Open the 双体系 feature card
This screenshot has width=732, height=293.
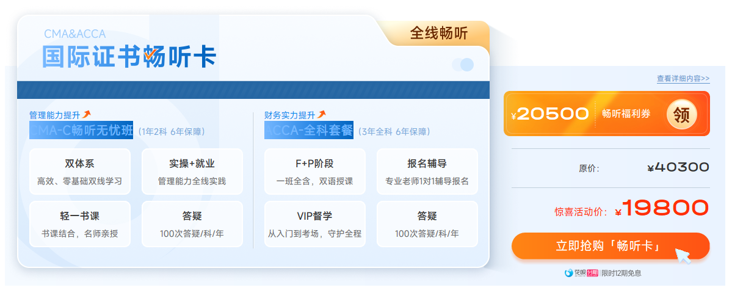[x=80, y=172]
